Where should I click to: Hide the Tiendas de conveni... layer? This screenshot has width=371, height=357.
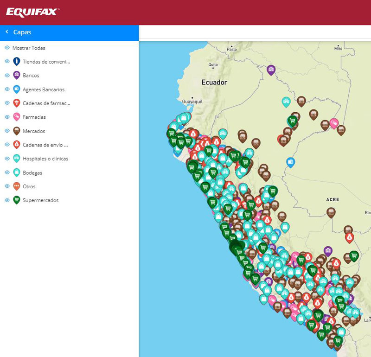click(x=7, y=62)
